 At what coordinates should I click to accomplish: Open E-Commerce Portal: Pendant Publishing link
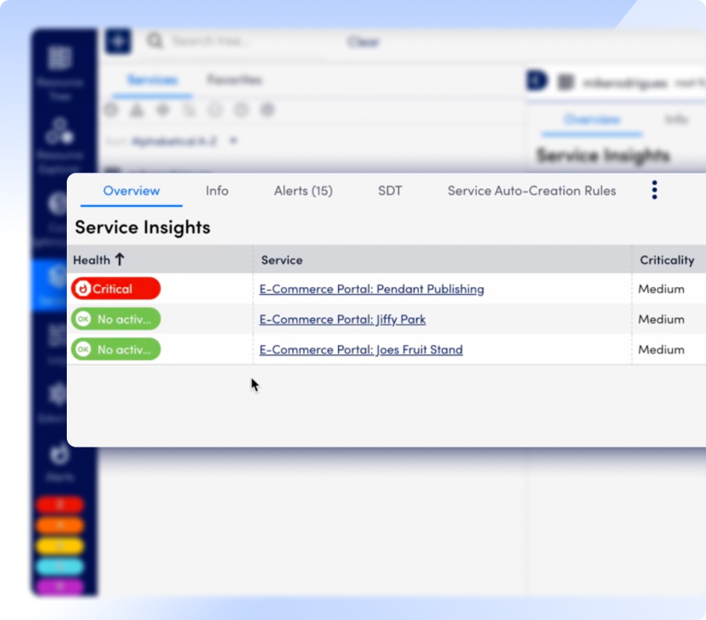[x=371, y=289]
